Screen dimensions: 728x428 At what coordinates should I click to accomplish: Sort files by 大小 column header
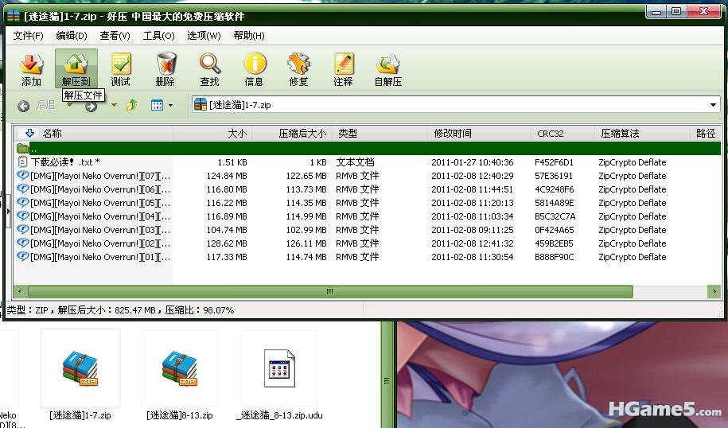point(237,134)
